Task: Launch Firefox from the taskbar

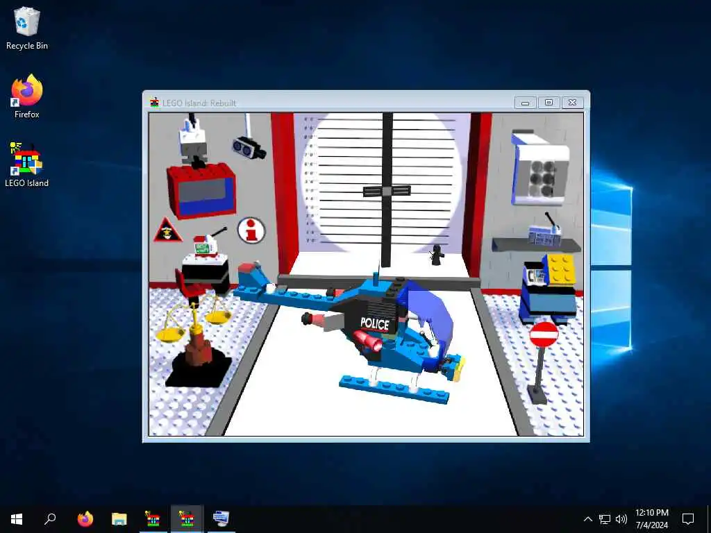Action: [x=85, y=518]
